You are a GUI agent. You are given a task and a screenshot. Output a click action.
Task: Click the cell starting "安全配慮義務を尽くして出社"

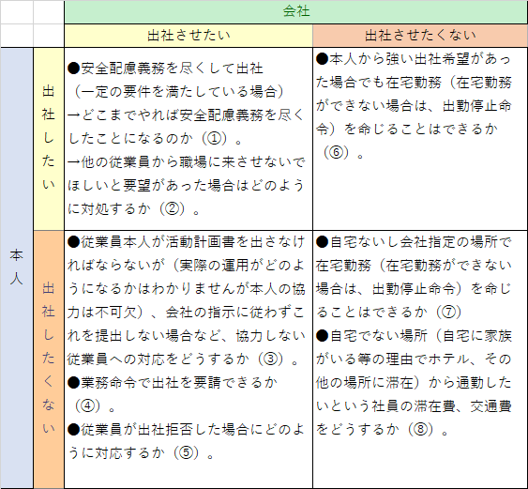coord(189,139)
